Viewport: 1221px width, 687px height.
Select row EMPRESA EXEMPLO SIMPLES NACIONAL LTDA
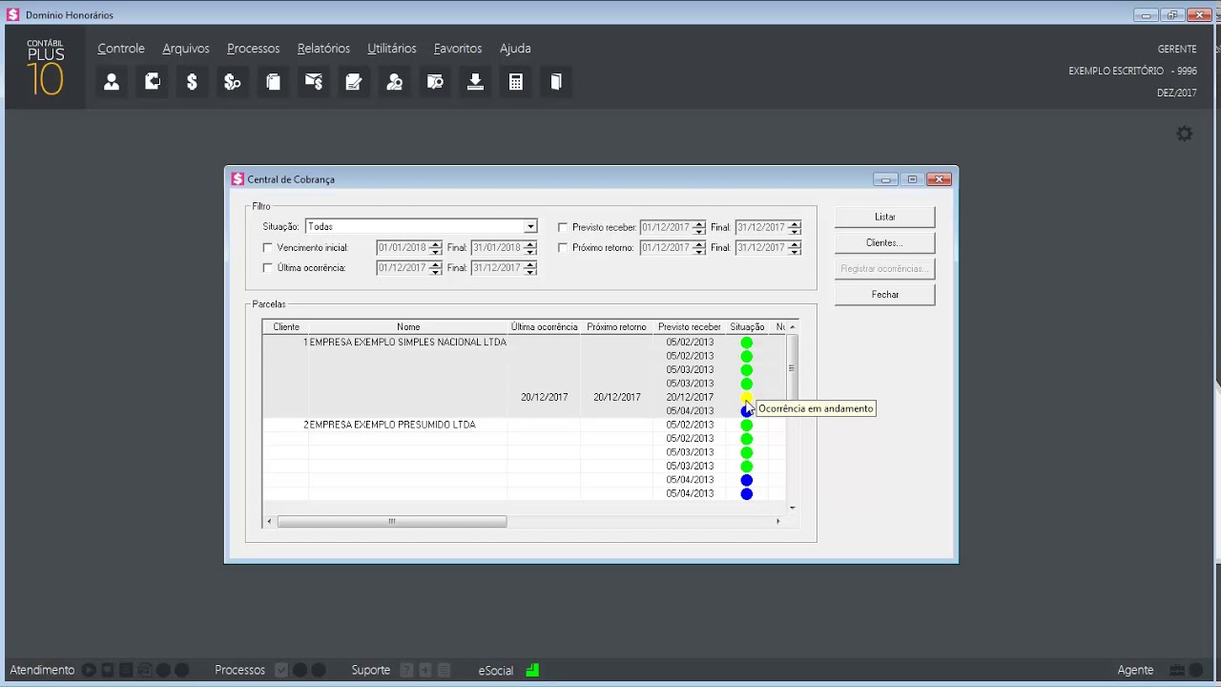tap(407, 343)
